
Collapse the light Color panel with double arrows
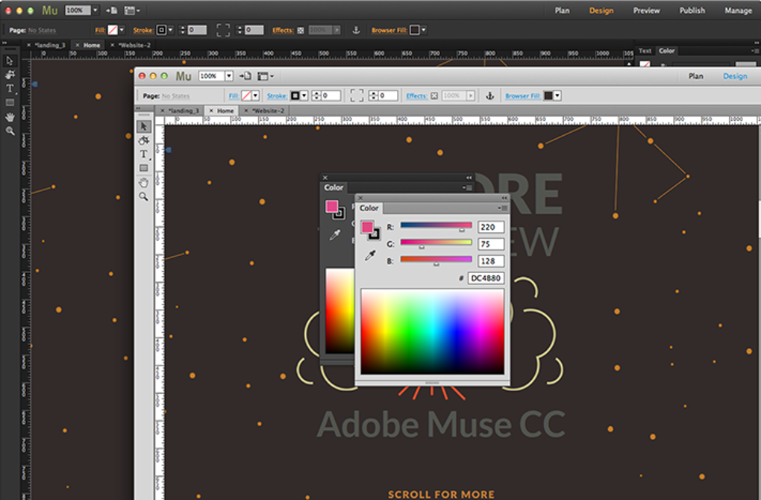(504, 199)
